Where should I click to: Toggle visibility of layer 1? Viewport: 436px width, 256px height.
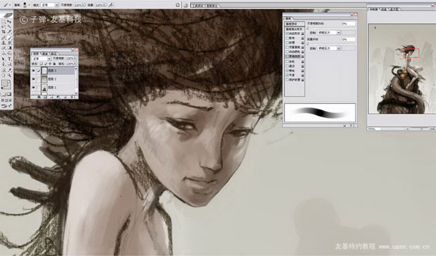34,87
